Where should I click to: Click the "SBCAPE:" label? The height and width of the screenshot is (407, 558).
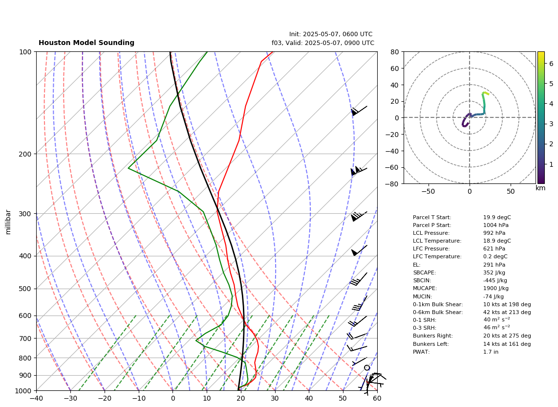pyautogui.click(x=424, y=272)
